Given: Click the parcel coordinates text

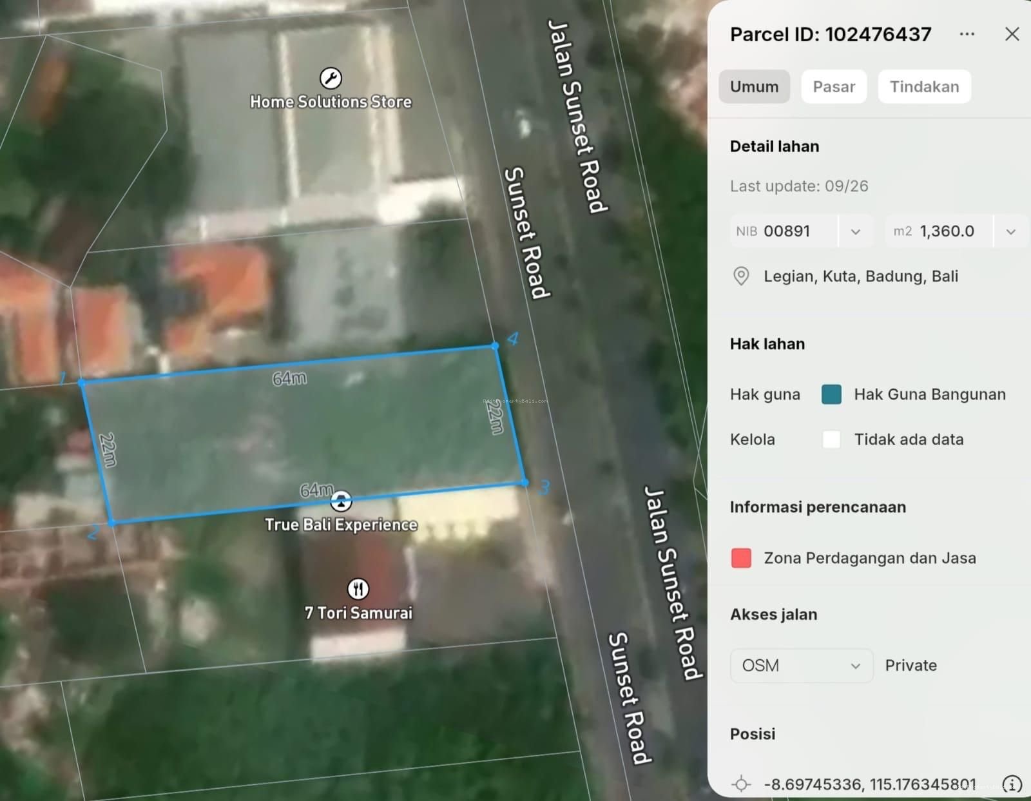Looking at the screenshot, I should pos(870,784).
